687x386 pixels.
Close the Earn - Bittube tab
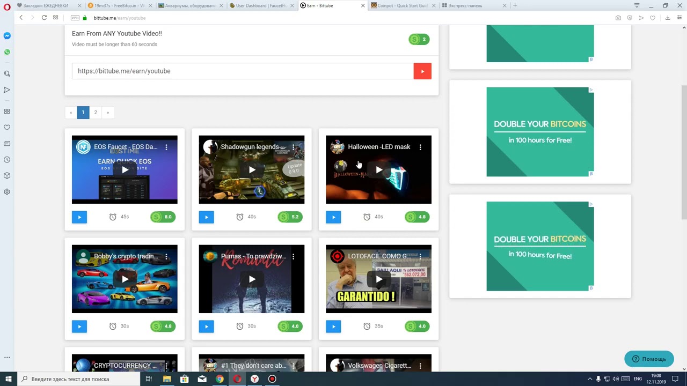363,5
